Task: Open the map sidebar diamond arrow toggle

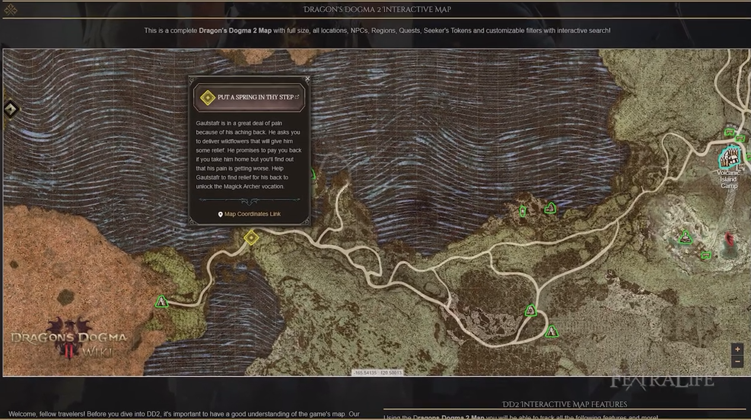Action: tap(11, 109)
